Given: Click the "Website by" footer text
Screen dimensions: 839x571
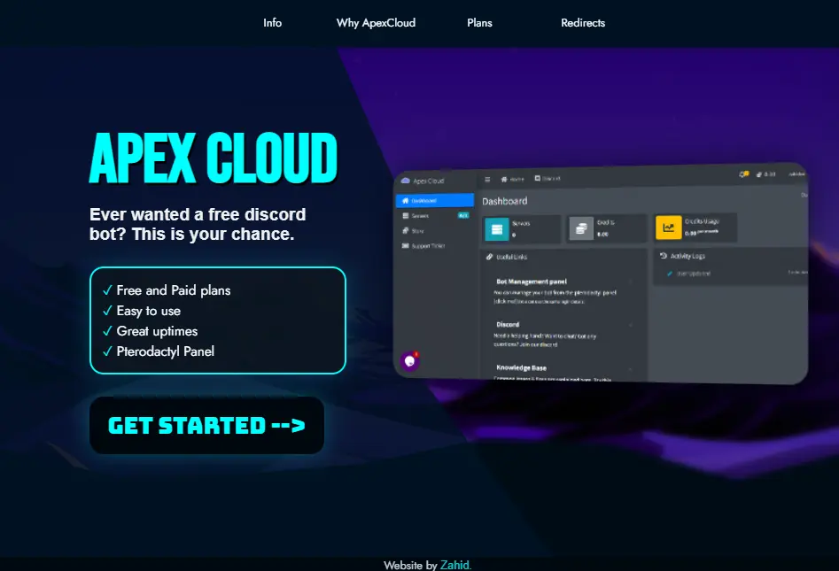Looking at the screenshot, I should [x=410, y=565].
